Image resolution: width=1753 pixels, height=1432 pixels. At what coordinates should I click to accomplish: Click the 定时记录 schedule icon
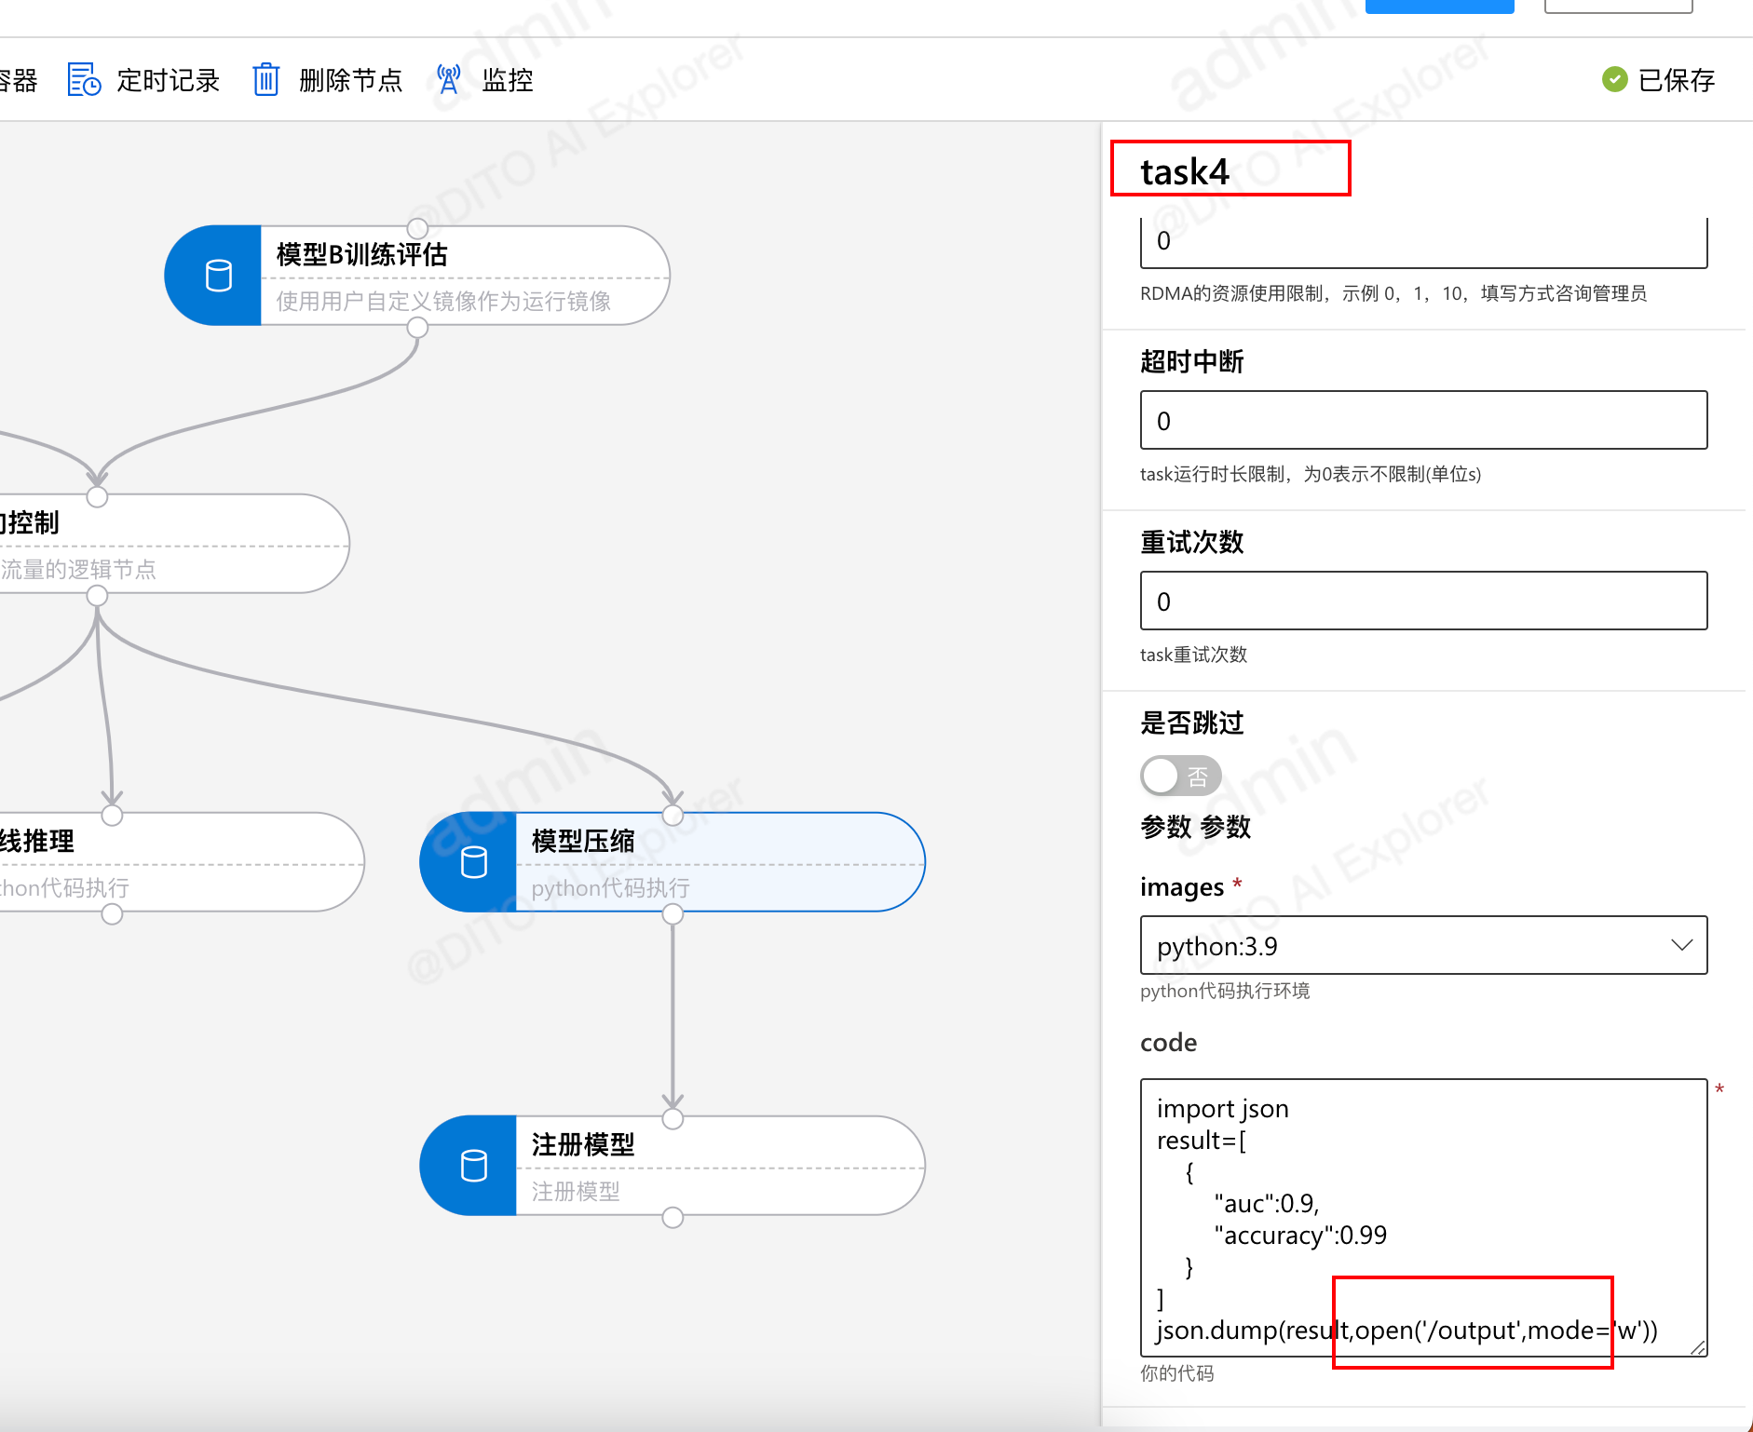pyautogui.click(x=84, y=80)
